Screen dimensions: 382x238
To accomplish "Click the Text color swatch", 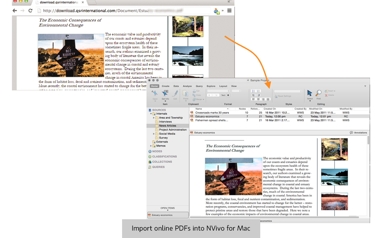I will point(228,95).
